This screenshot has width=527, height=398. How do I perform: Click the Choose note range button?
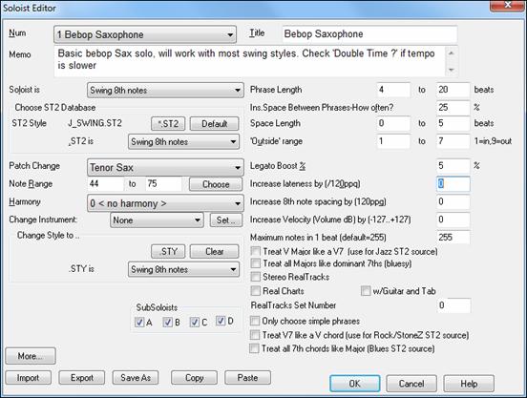tap(216, 184)
